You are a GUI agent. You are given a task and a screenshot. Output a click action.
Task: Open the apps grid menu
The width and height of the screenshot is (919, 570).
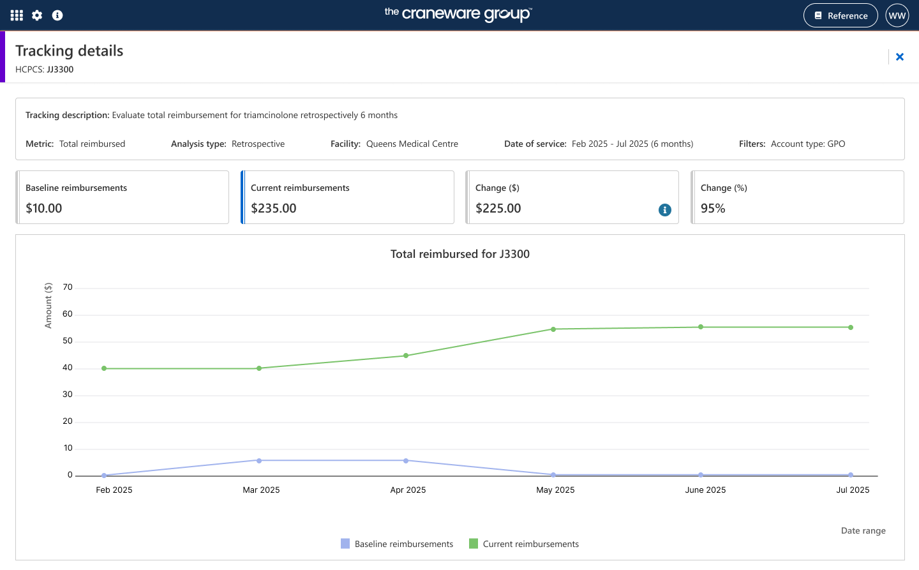coord(17,15)
